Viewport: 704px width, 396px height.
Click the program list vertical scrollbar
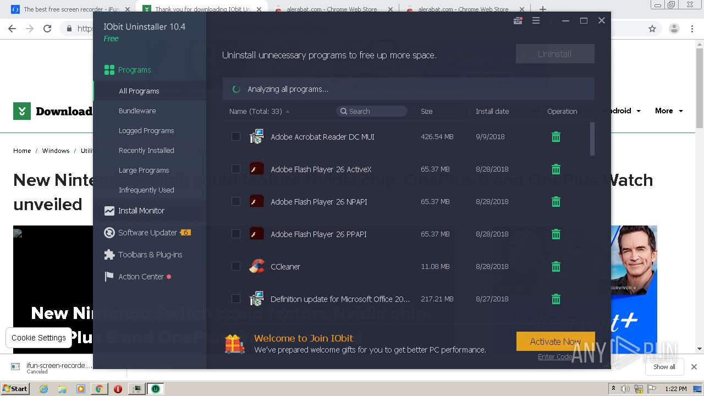tap(592, 139)
